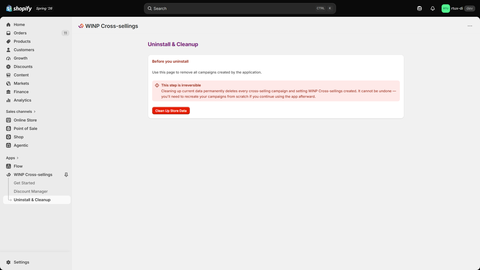Click the warning icon in the irreversible banner

click(157, 85)
